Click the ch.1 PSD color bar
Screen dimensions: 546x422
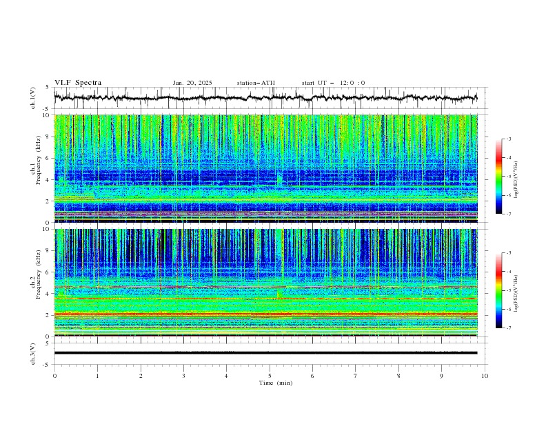(x=498, y=176)
